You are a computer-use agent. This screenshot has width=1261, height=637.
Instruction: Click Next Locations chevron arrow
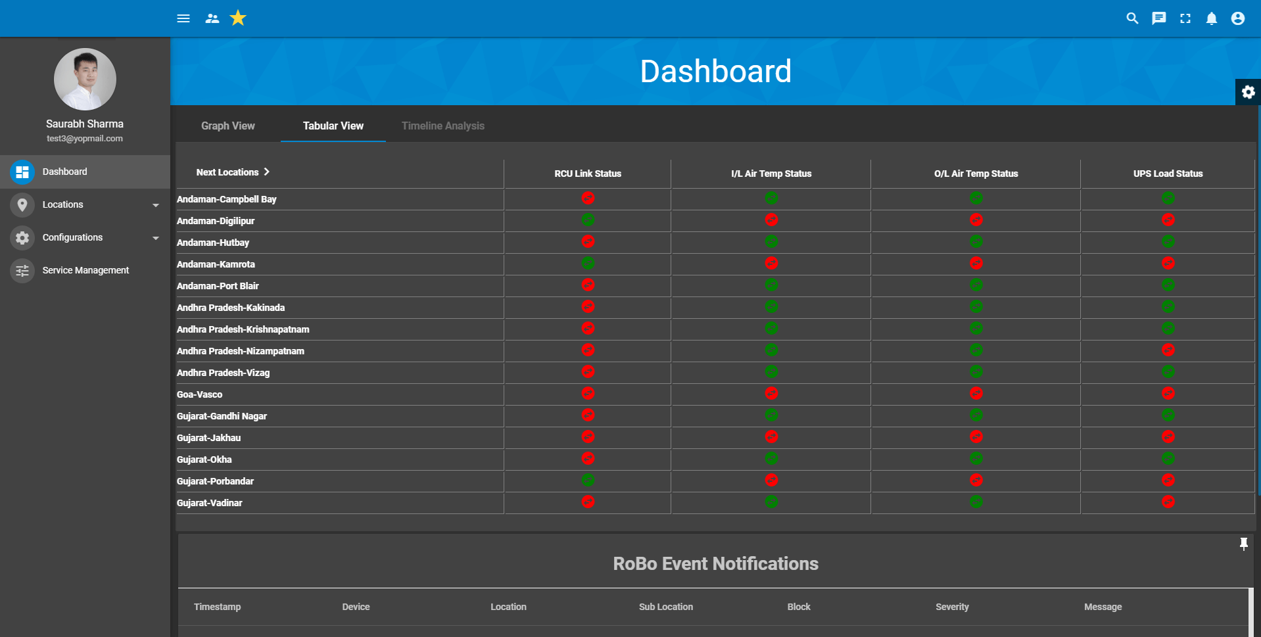(266, 172)
